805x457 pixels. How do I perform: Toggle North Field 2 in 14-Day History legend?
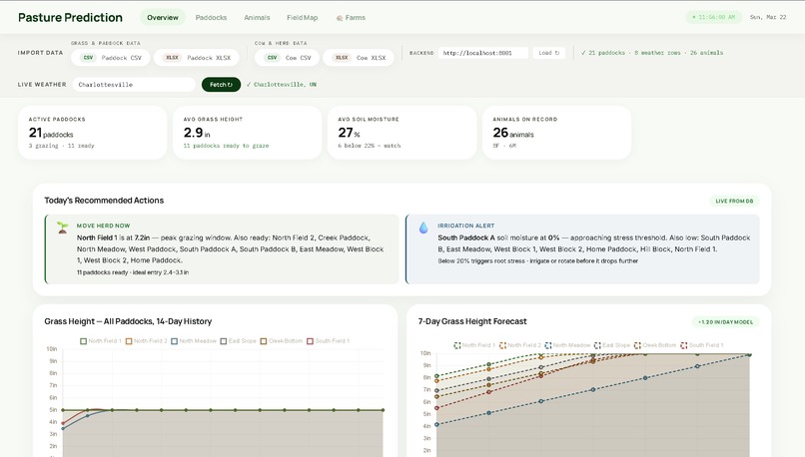146,341
